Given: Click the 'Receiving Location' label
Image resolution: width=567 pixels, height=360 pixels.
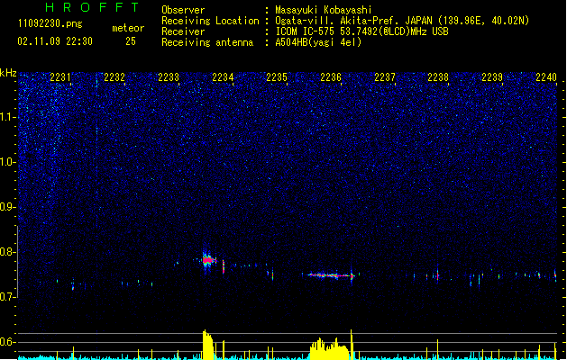Looking at the screenshot, I should (x=210, y=21).
